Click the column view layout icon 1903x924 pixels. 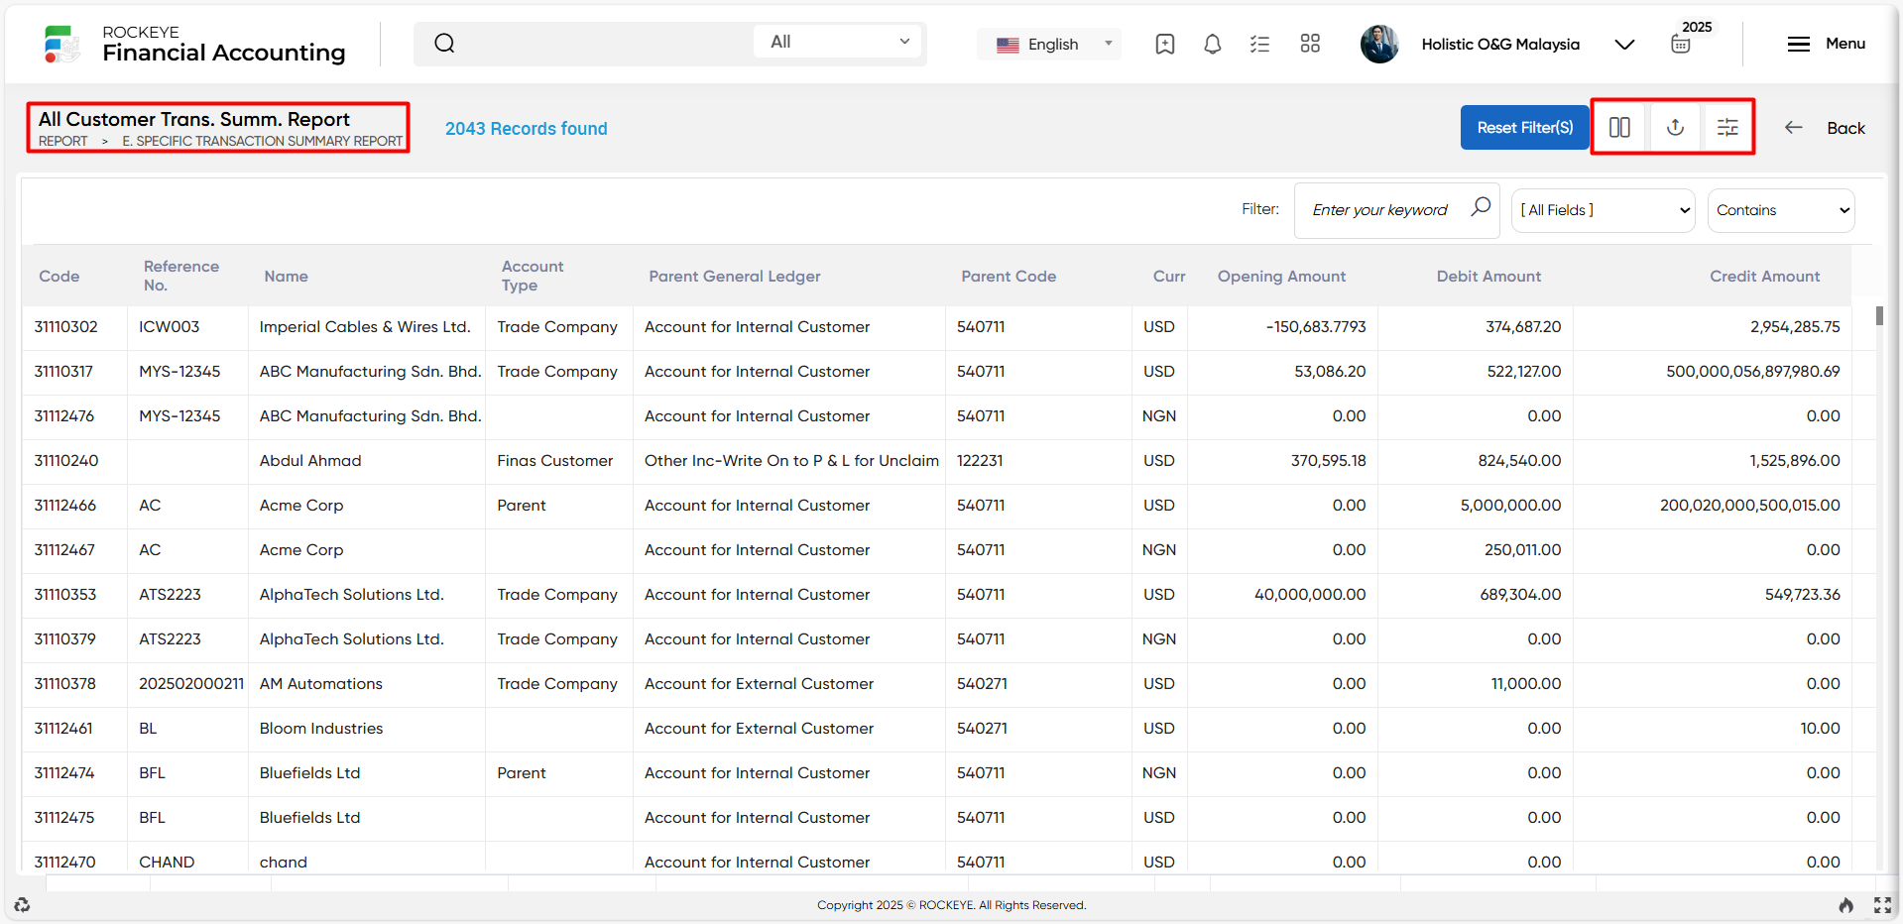pos(1619,127)
